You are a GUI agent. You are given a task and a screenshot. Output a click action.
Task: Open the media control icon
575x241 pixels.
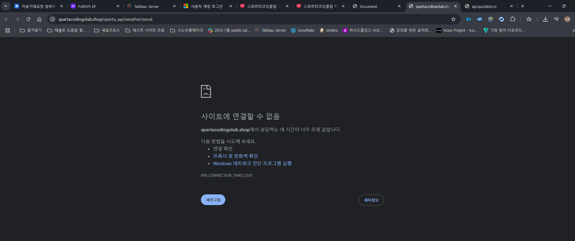click(556, 19)
